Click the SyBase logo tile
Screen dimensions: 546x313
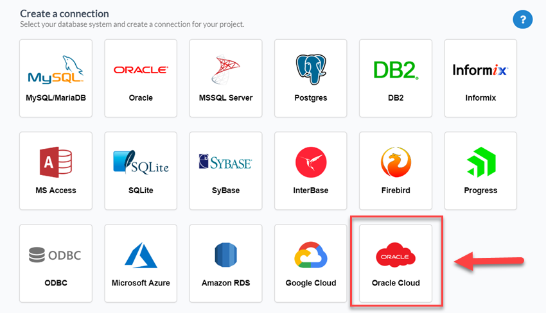(x=225, y=162)
